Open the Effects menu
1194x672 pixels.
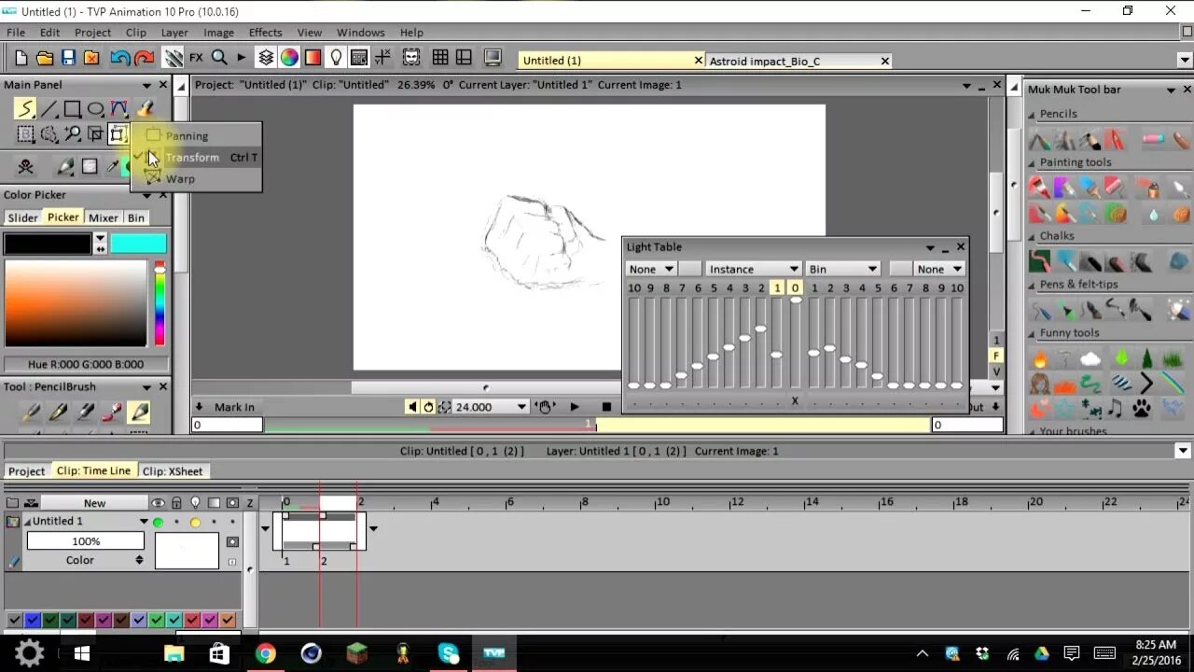(265, 32)
